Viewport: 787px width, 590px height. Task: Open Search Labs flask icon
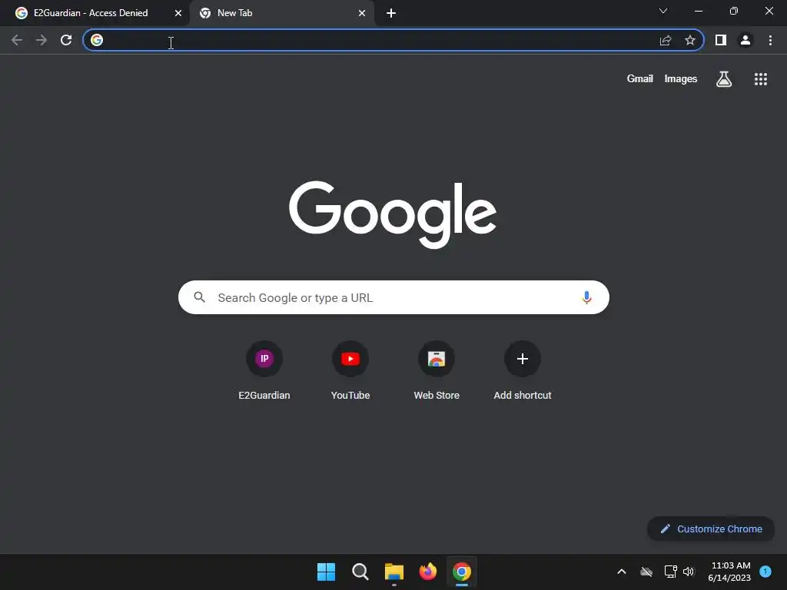(x=724, y=79)
